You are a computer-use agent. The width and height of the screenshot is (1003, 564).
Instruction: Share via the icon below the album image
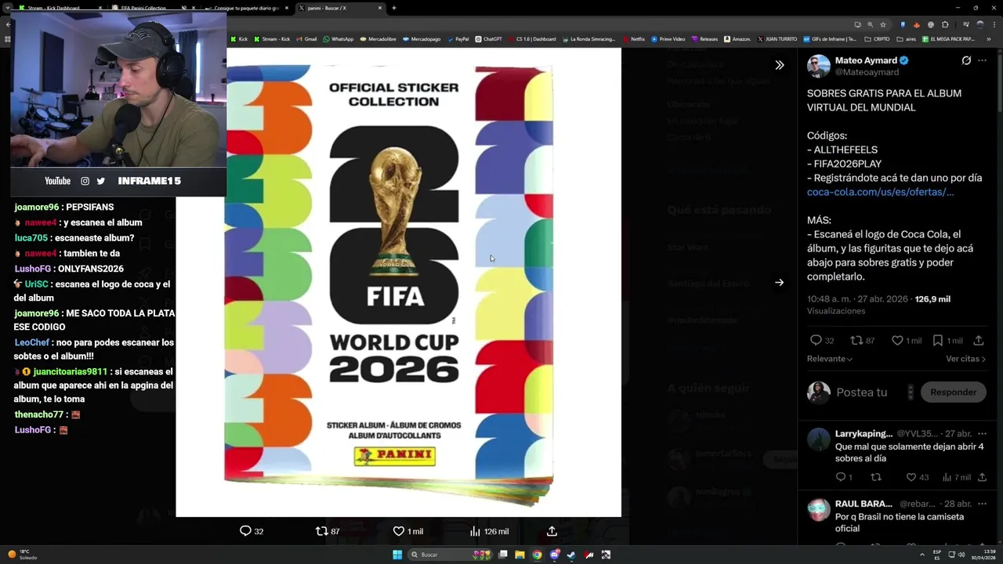[x=552, y=531]
